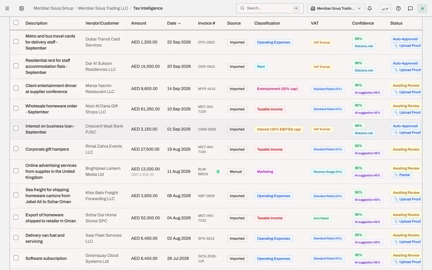432x270 pixels.
Task: Select the Client entertainment dinner row
Action: 16,88
